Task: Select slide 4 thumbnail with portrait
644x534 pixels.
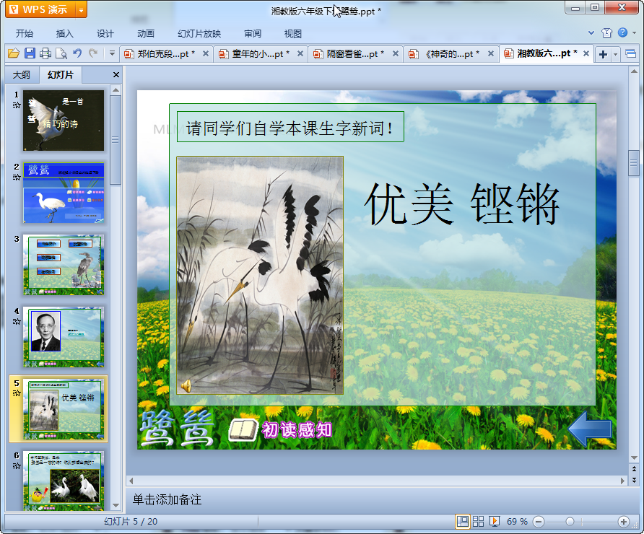Action: pyautogui.click(x=64, y=337)
